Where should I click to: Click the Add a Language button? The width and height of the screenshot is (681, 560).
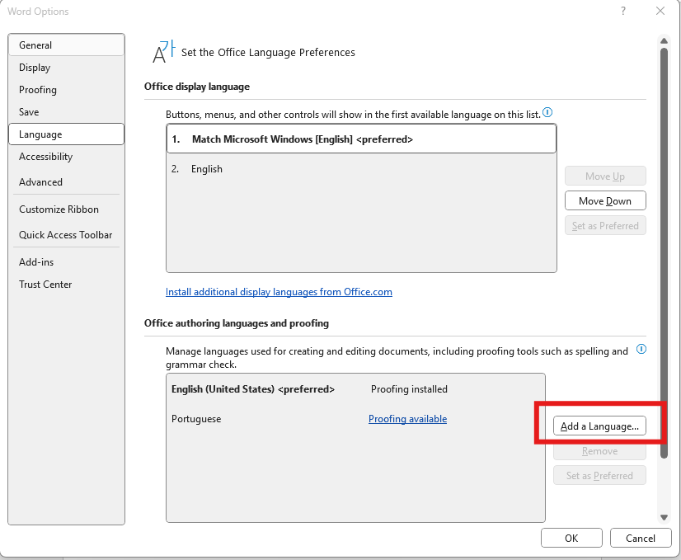point(599,426)
